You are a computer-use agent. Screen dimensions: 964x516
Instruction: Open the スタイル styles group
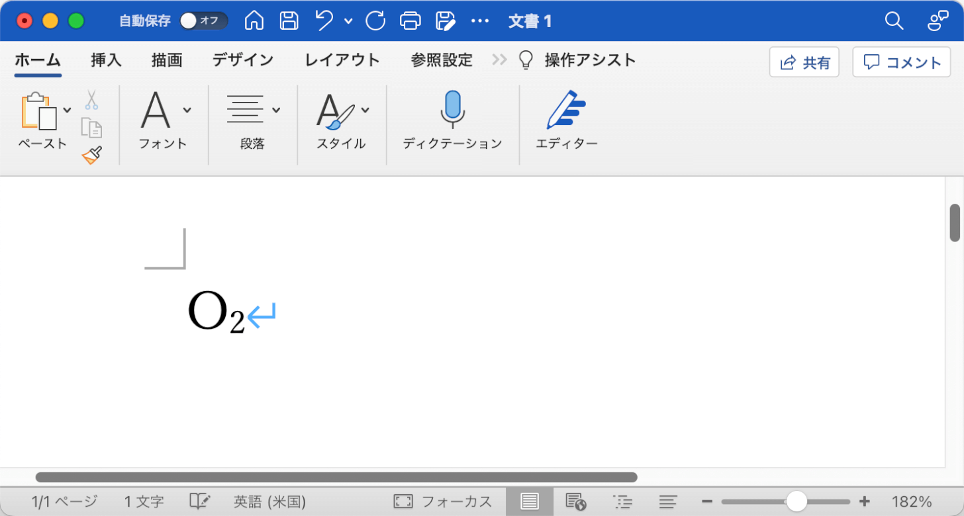tap(342, 120)
